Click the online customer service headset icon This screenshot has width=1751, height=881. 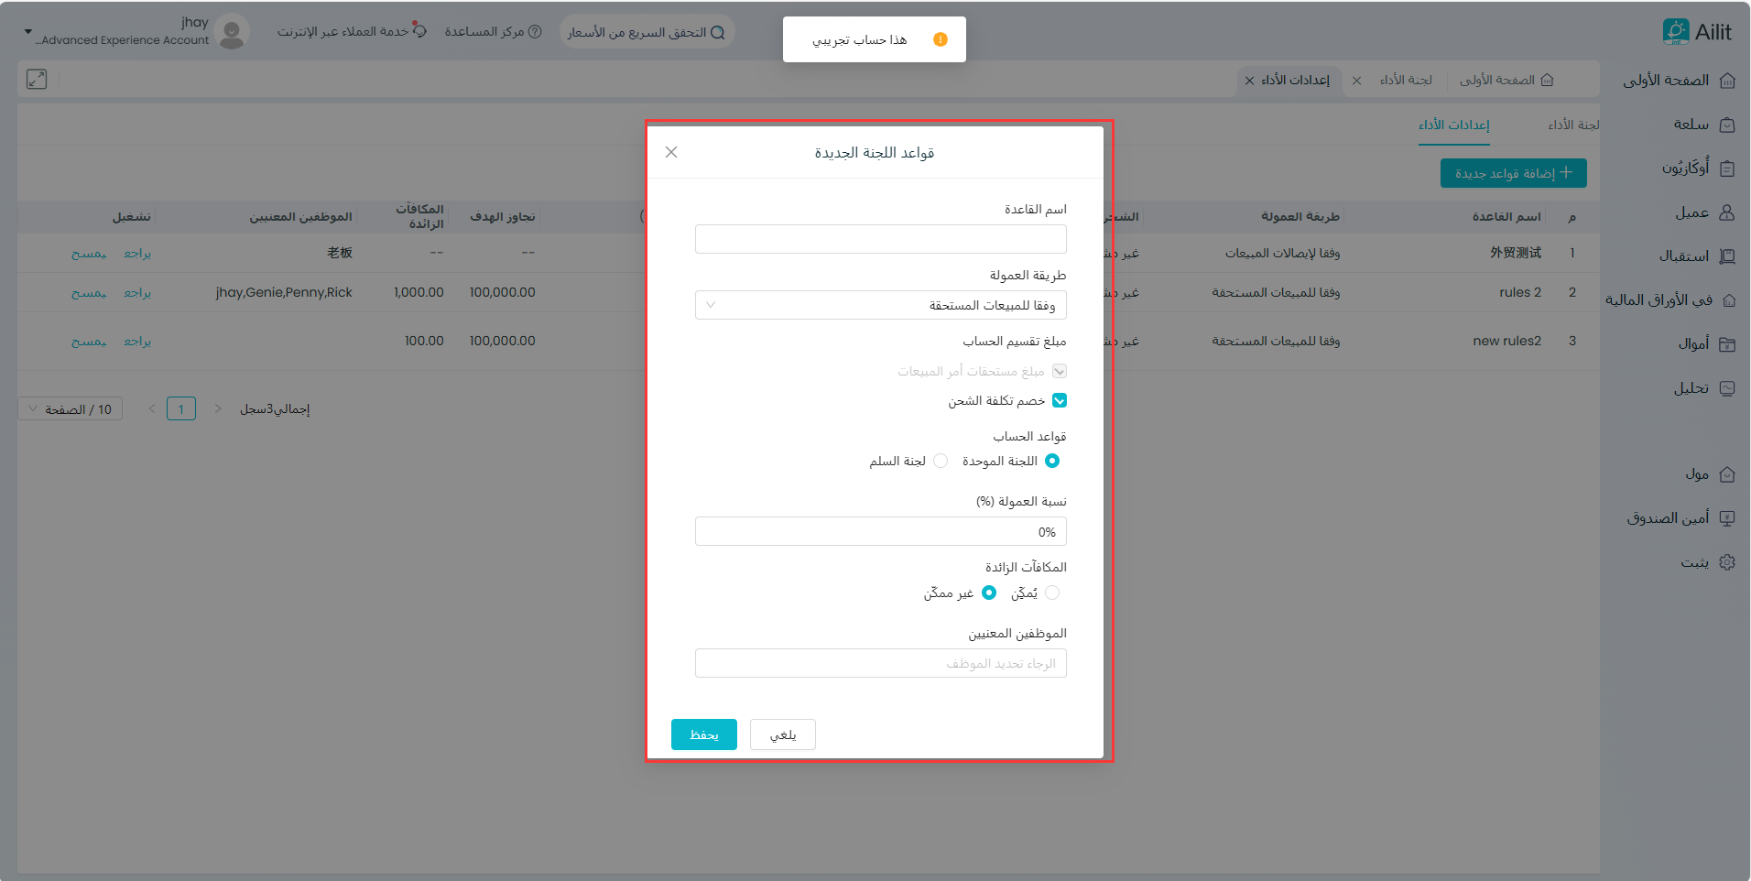tap(419, 31)
